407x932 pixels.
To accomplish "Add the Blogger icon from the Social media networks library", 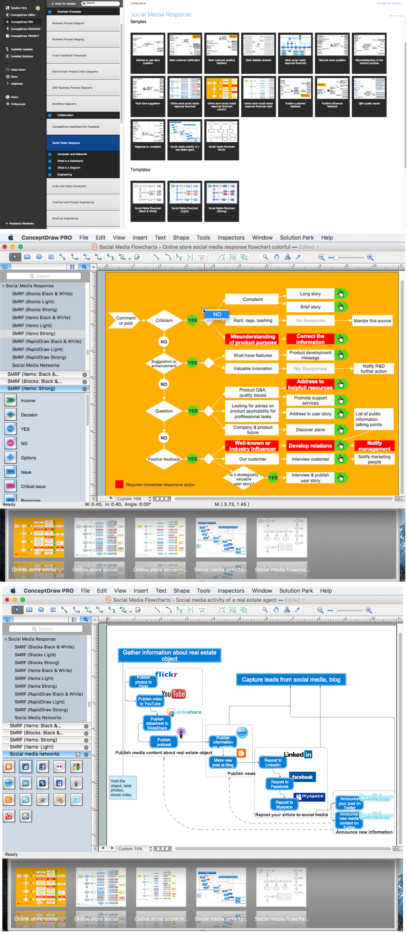I will click(x=9, y=766).
